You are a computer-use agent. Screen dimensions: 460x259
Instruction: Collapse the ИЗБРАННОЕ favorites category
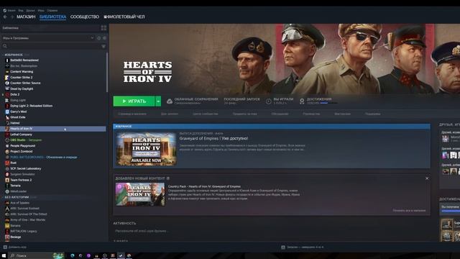point(14,55)
